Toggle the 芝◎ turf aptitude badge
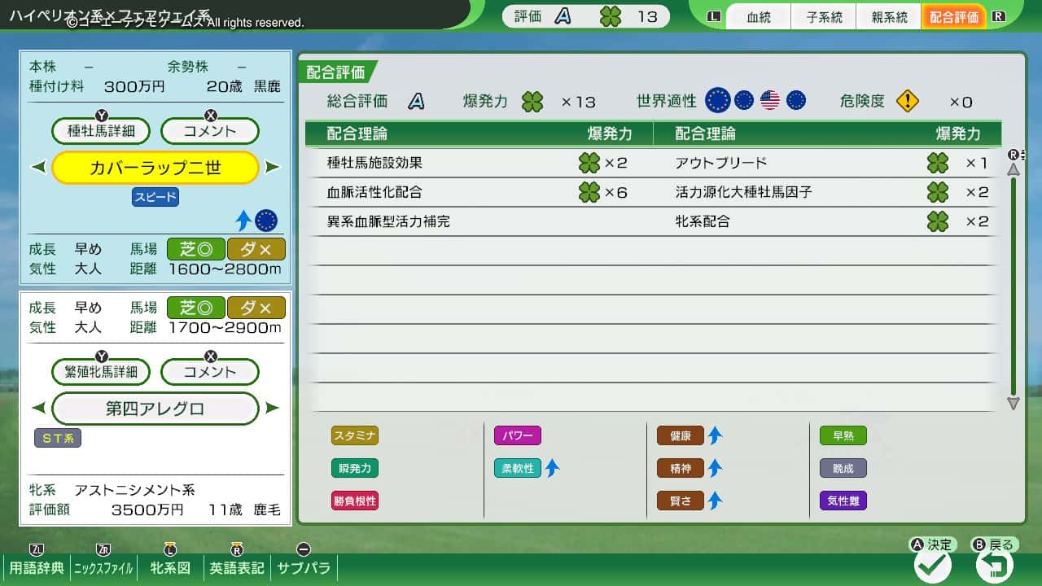This screenshot has height=586, width=1042. pos(195,249)
